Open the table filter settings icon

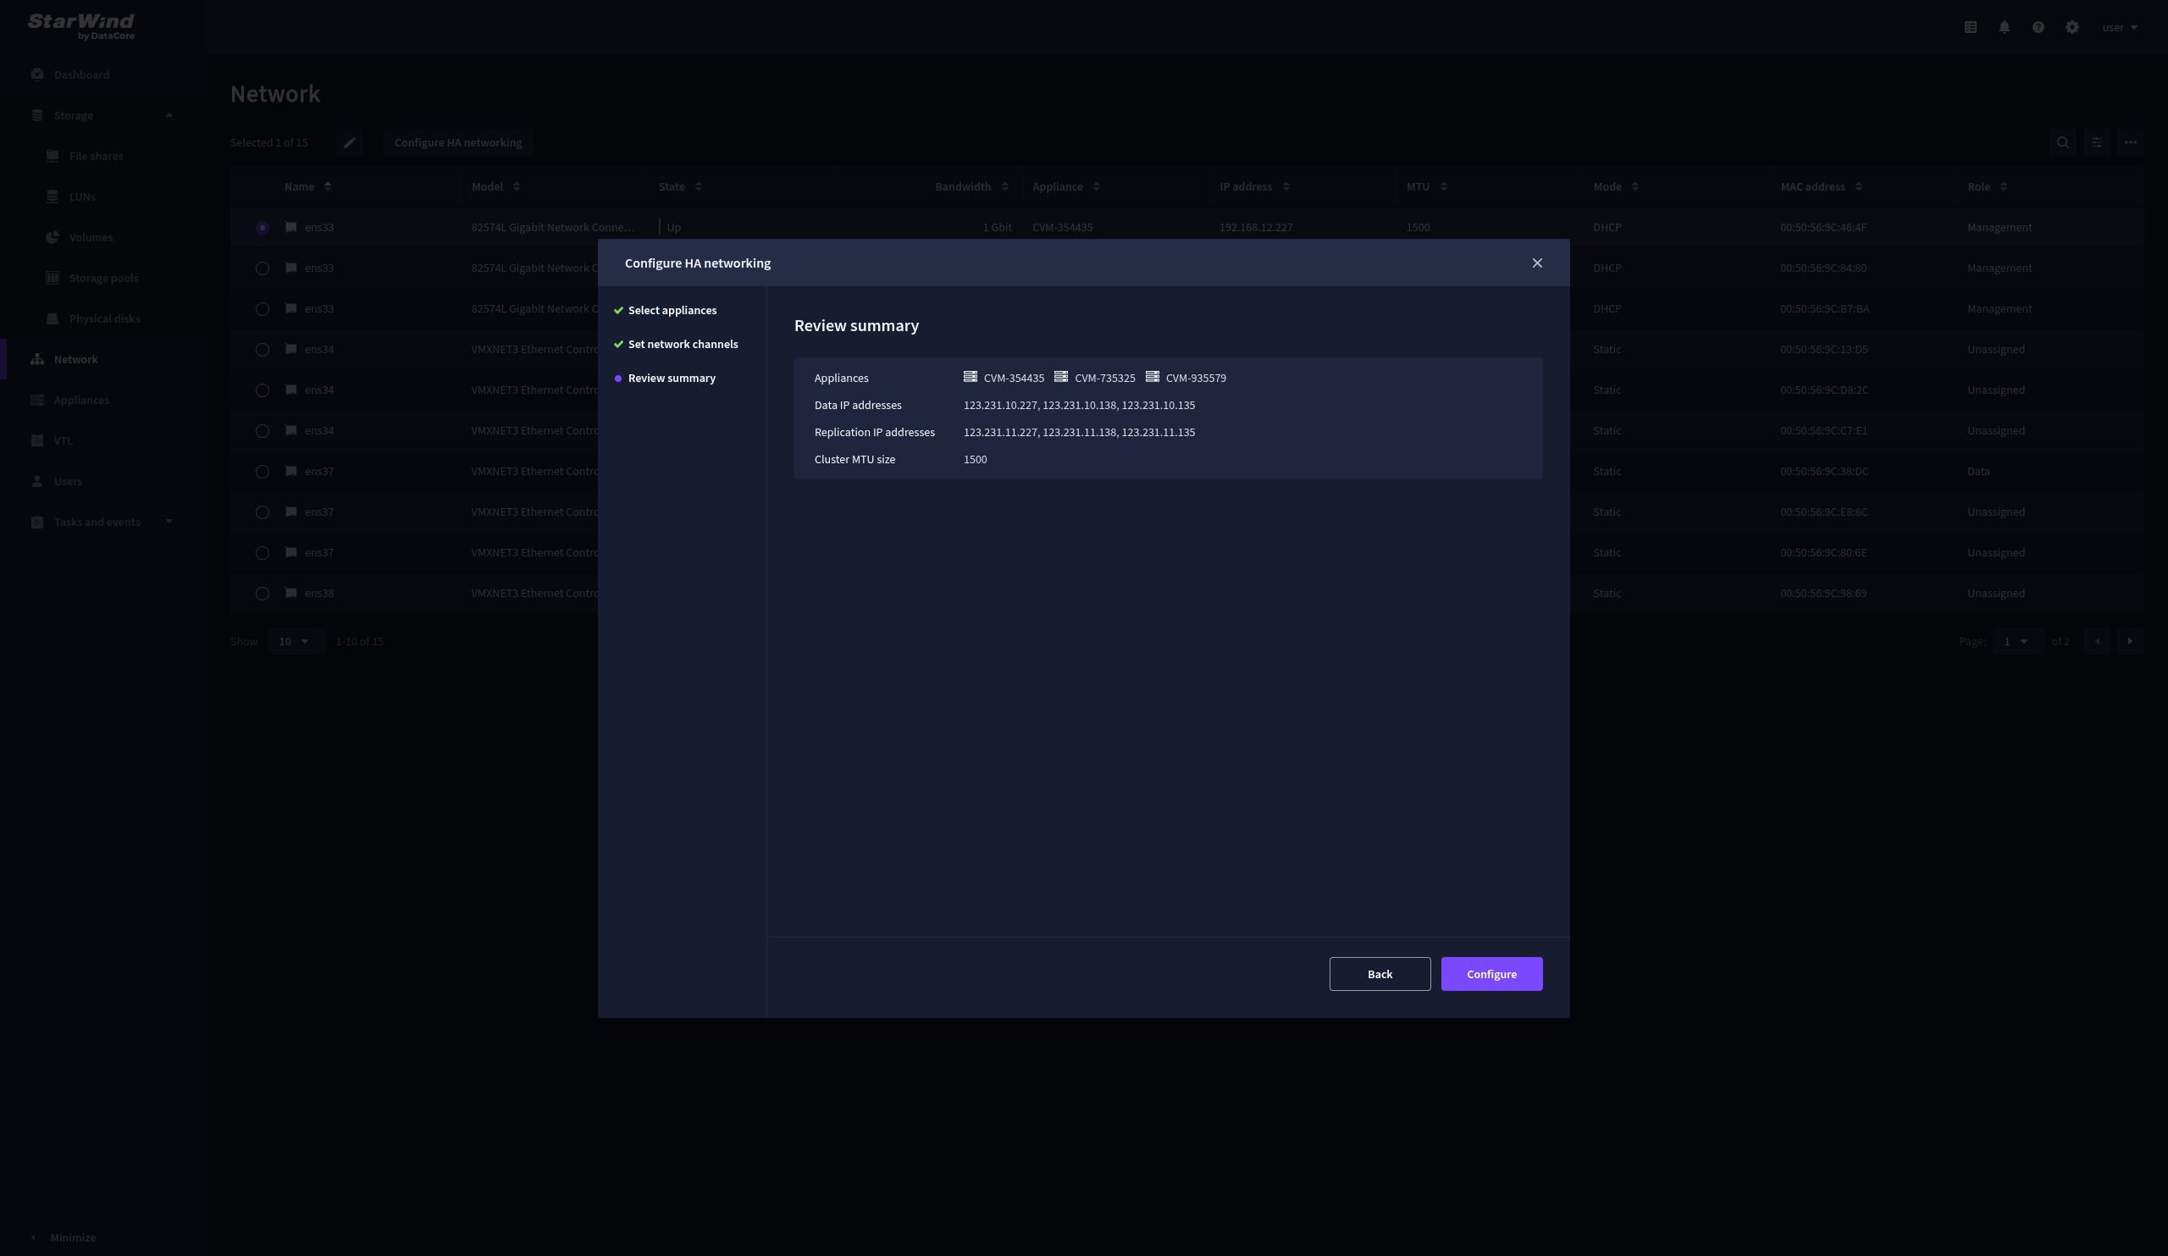pos(2097,143)
